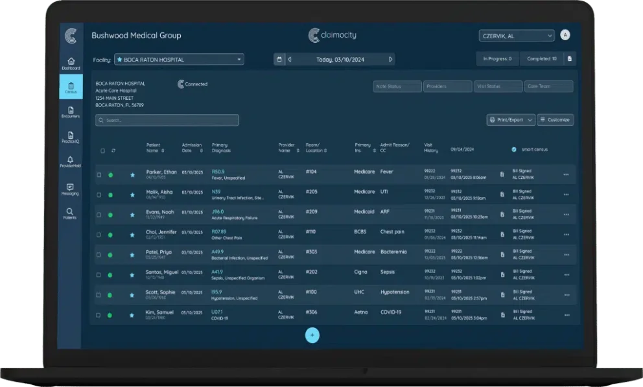Expand the CZERVIK, AL user dropdown
Screen dimensions: 643x387
516,35
